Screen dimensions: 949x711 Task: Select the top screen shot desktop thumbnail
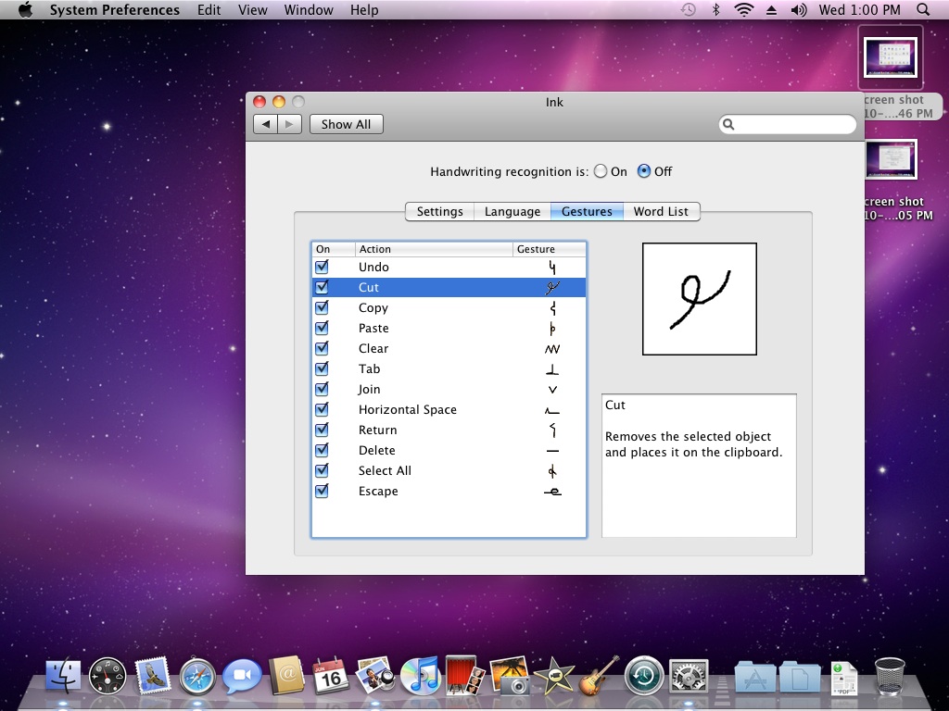(891, 57)
